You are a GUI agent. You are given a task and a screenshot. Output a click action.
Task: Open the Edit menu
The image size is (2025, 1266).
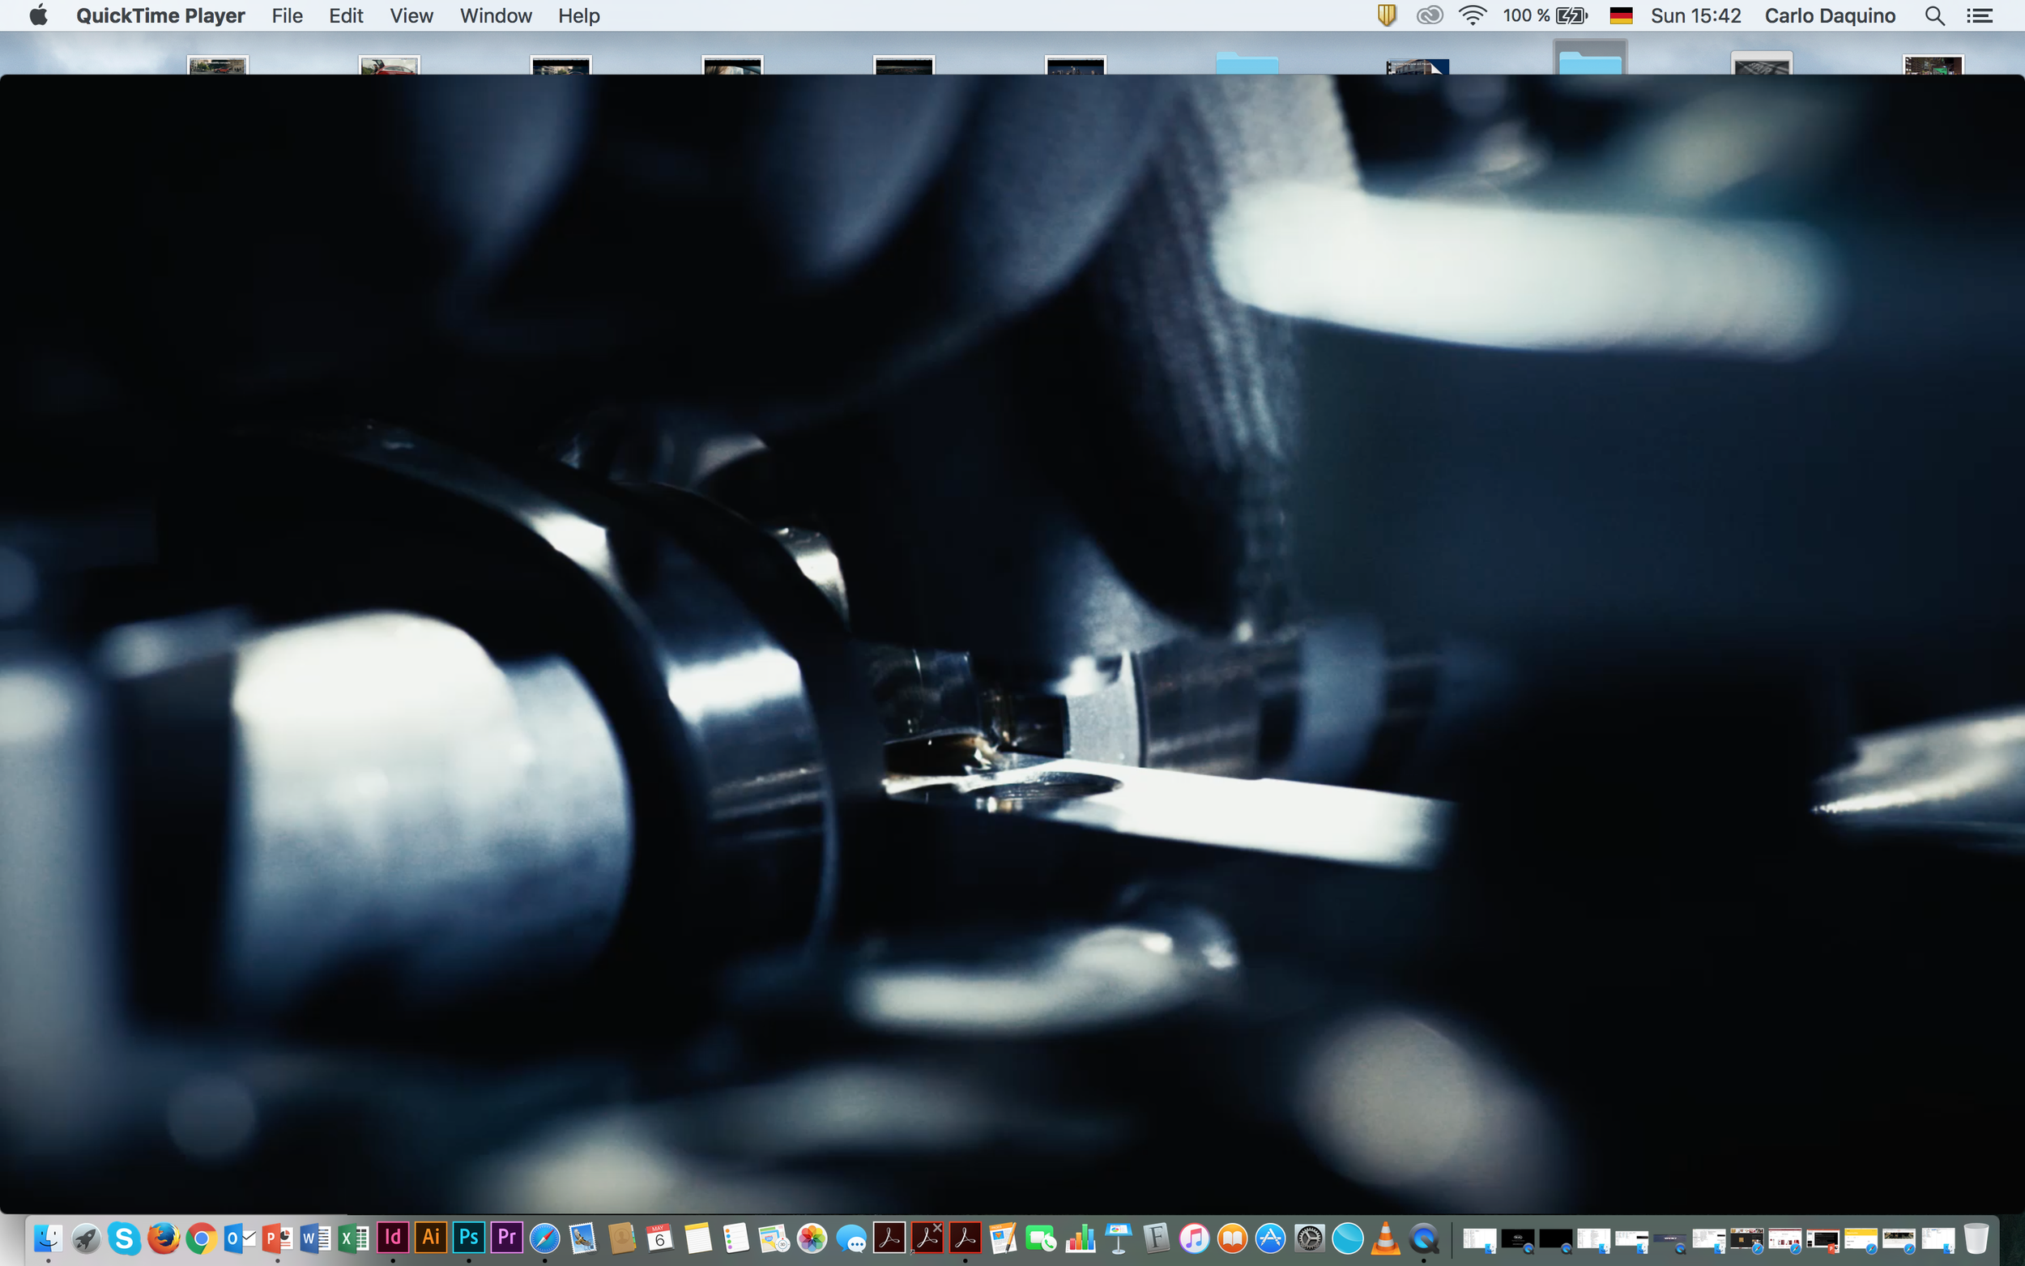pos(346,16)
